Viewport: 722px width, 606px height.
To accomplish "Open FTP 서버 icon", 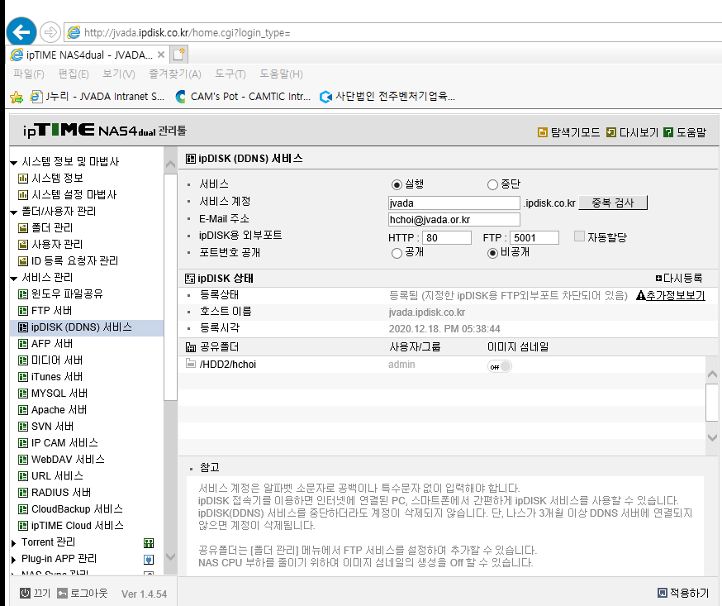I will [x=23, y=311].
